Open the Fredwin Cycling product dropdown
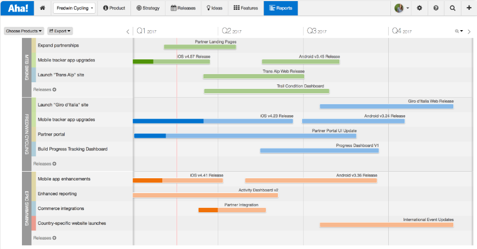This screenshot has height=249, width=477. click(75, 8)
